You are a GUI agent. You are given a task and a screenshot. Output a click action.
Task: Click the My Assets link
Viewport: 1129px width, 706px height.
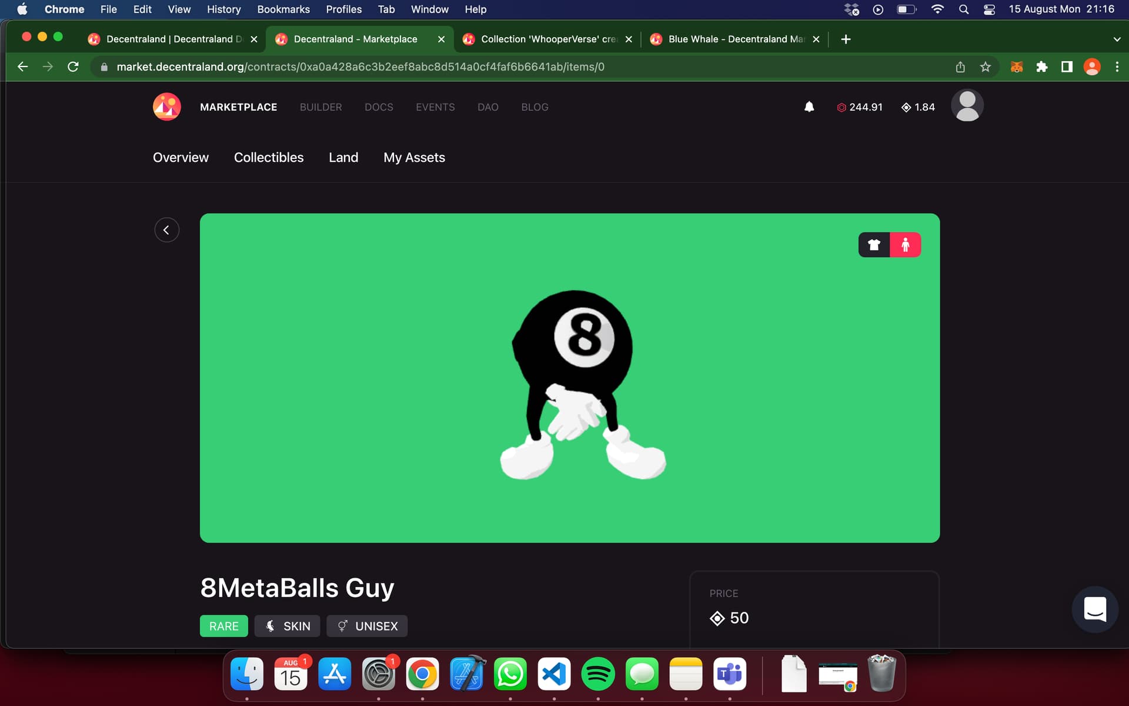(x=414, y=158)
